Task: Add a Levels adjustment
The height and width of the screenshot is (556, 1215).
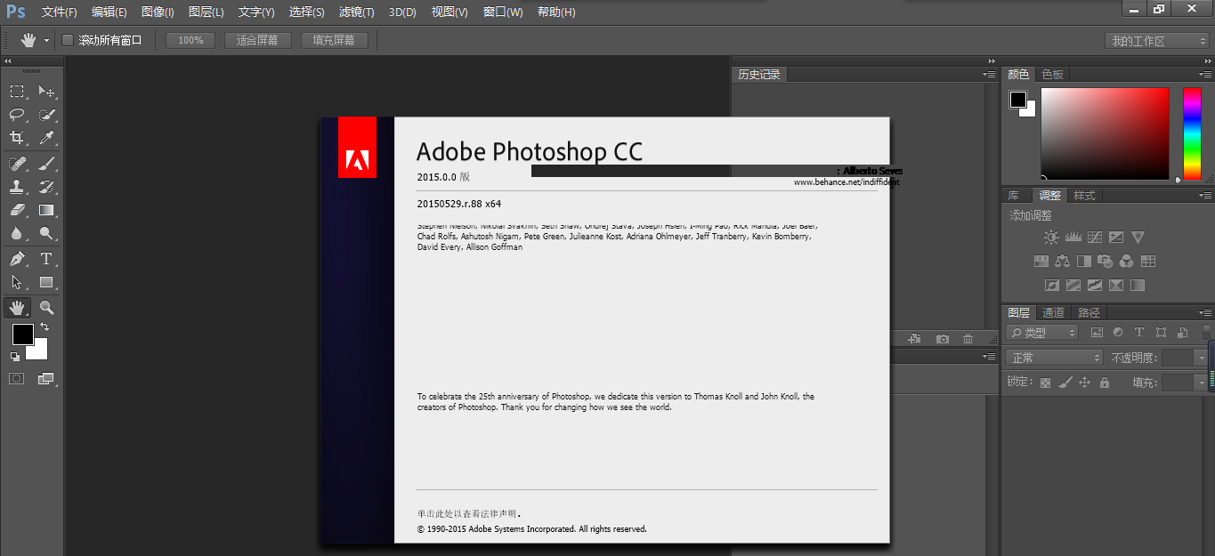Action: 1073,238
